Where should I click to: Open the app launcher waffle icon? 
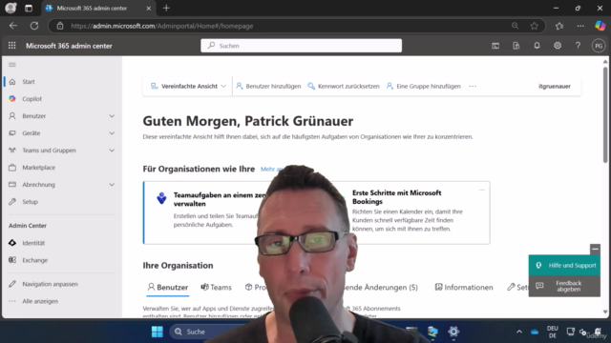tap(12, 46)
